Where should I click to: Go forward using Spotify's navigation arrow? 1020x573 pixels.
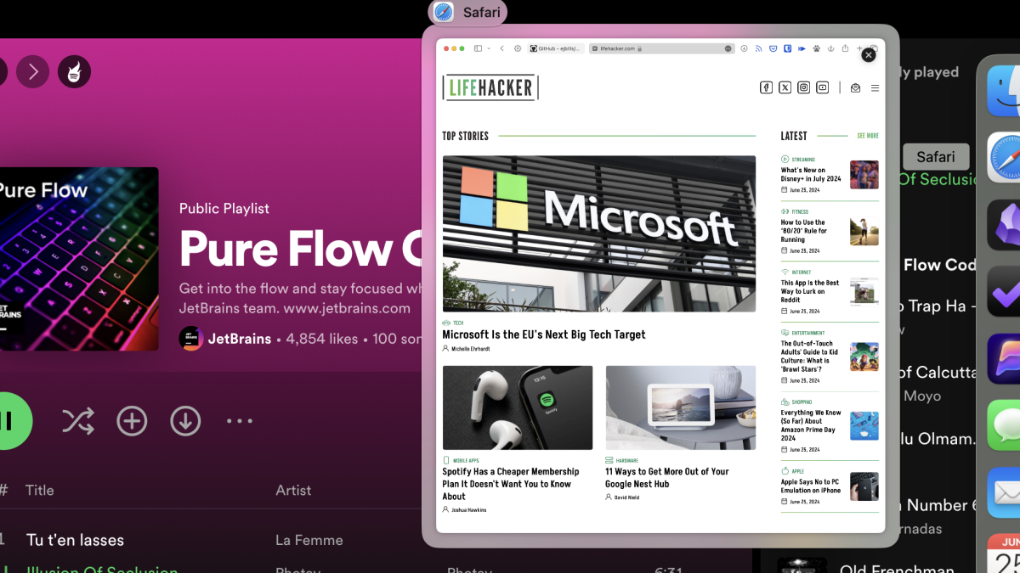point(33,72)
